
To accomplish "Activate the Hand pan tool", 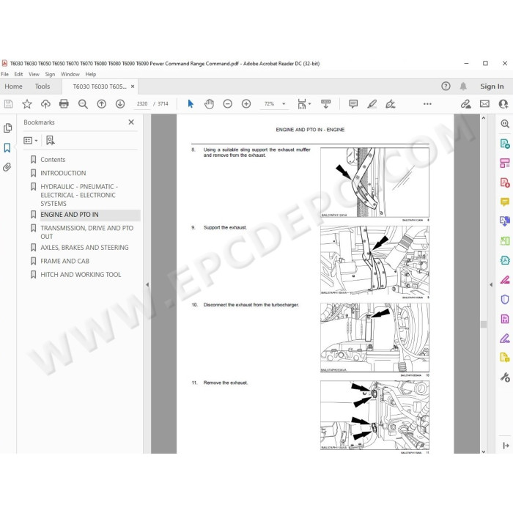I will tap(209, 104).
